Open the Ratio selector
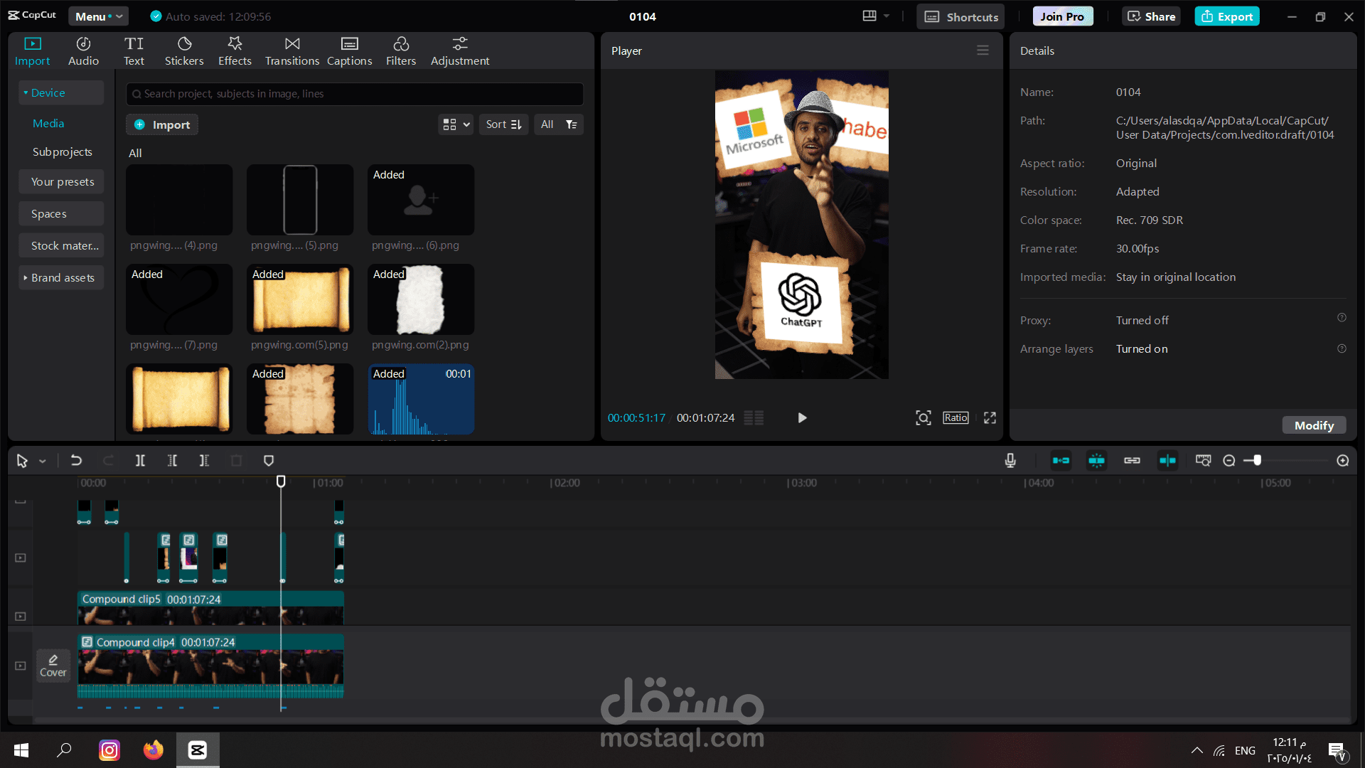1365x768 pixels. tap(955, 418)
